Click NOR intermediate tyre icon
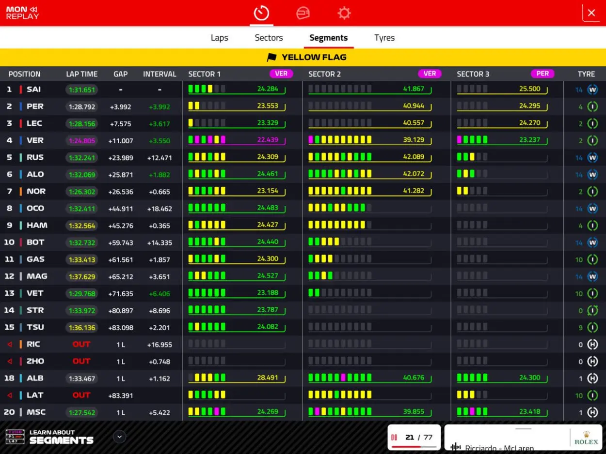 (592, 191)
